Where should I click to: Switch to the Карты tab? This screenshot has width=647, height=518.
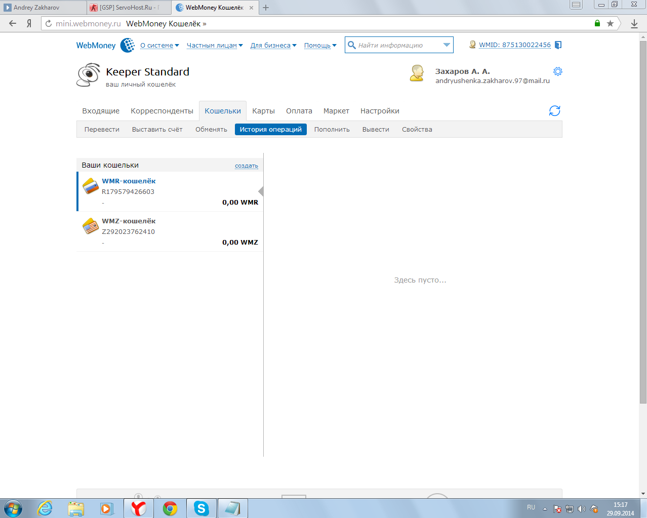pos(264,111)
